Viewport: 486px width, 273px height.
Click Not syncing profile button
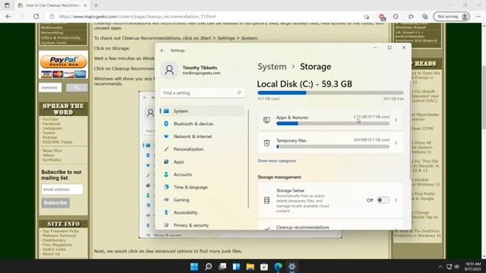click(x=451, y=17)
